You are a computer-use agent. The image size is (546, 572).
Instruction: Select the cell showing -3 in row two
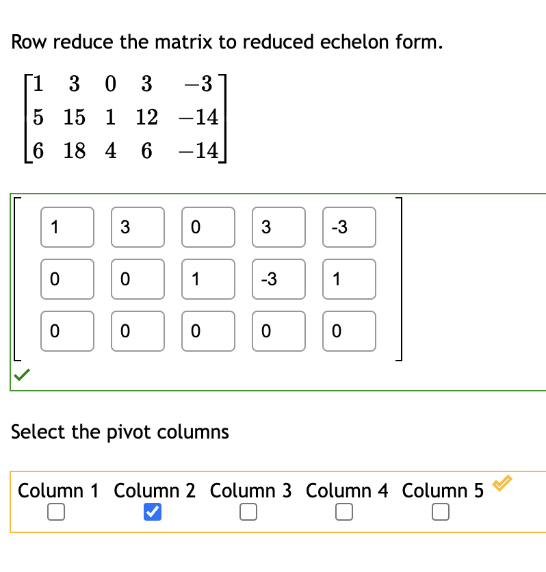click(278, 279)
